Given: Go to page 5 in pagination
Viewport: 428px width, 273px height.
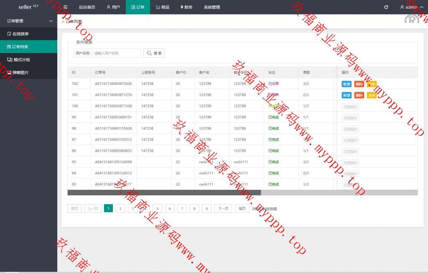Looking at the screenshot, I should point(157,209).
